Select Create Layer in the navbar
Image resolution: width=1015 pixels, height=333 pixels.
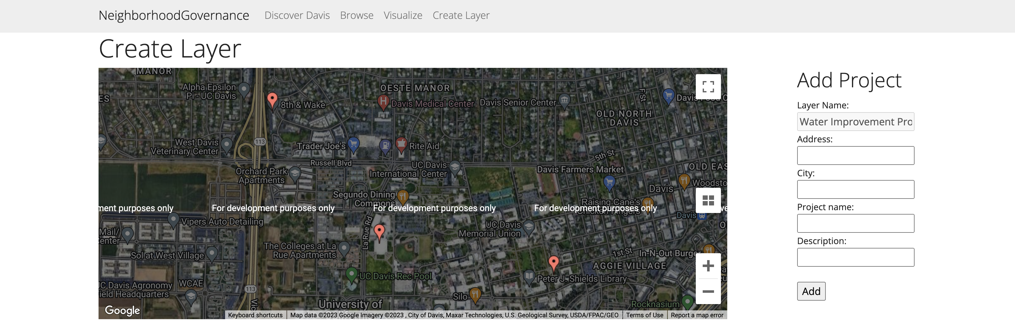coord(461,15)
